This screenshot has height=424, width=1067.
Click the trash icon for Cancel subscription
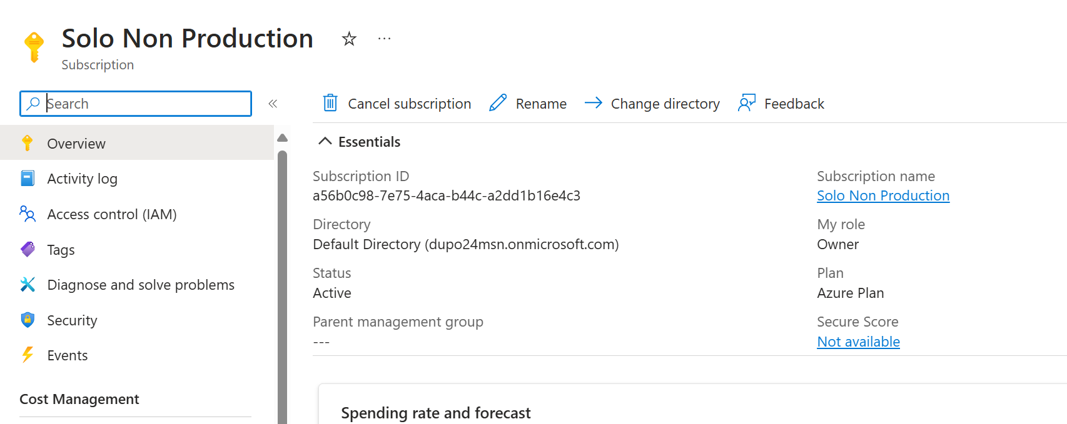[330, 102]
